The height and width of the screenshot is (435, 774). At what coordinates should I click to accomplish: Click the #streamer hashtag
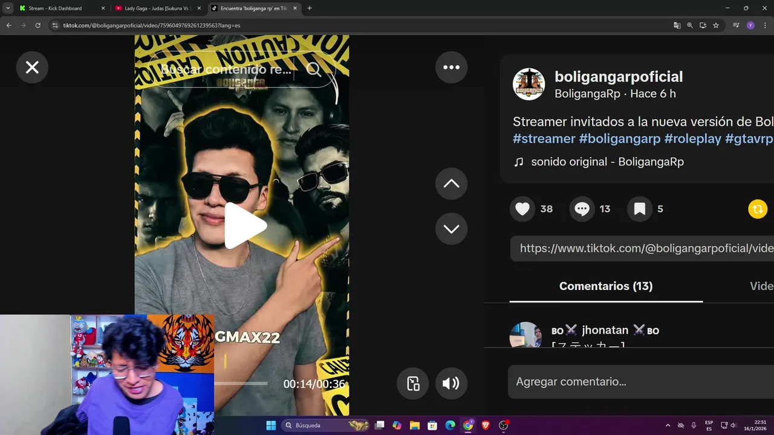click(544, 138)
